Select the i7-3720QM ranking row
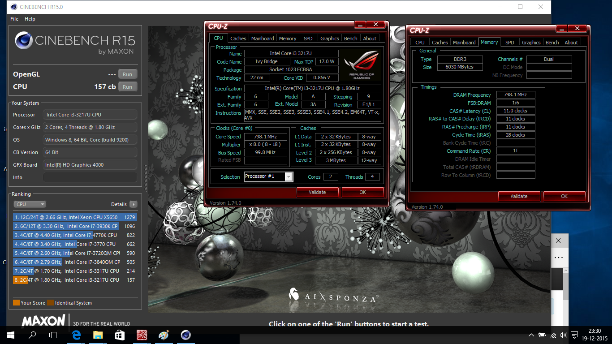The width and height of the screenshot is (612, 344). (75, 253)
